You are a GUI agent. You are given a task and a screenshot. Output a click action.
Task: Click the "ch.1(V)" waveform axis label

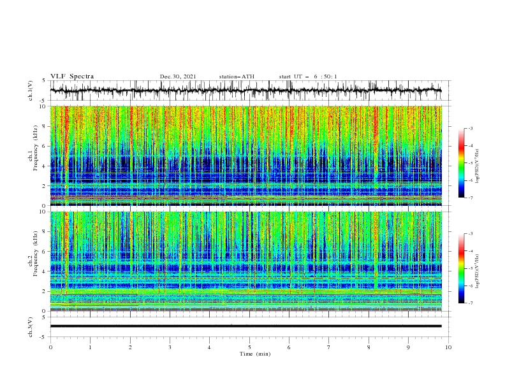pyautogui.click(x=31, y=90)
